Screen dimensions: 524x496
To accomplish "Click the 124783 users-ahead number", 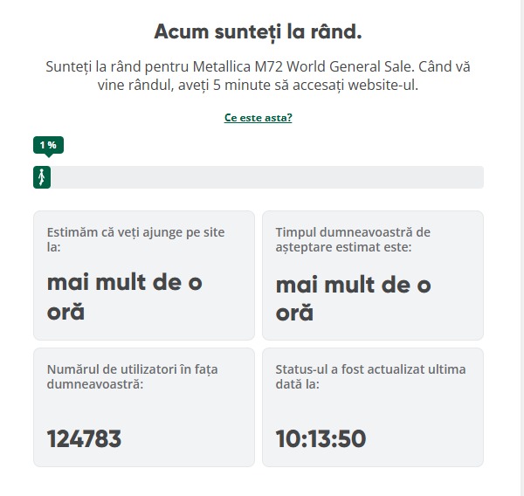I will [x=84, y=438].
